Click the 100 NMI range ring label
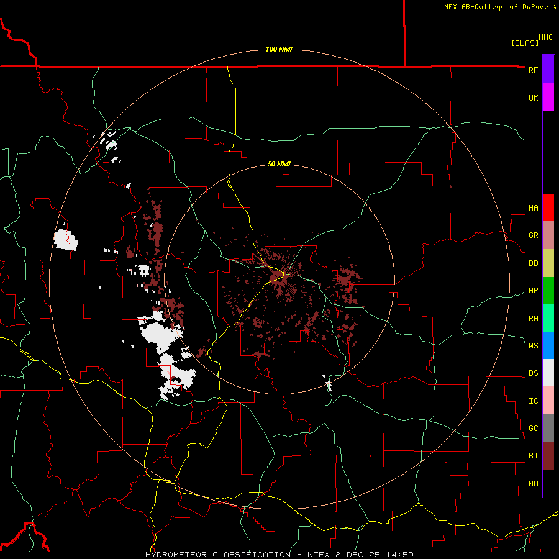Screen dimensions: 559x559 pyautogui.click(x=279, y=49)
